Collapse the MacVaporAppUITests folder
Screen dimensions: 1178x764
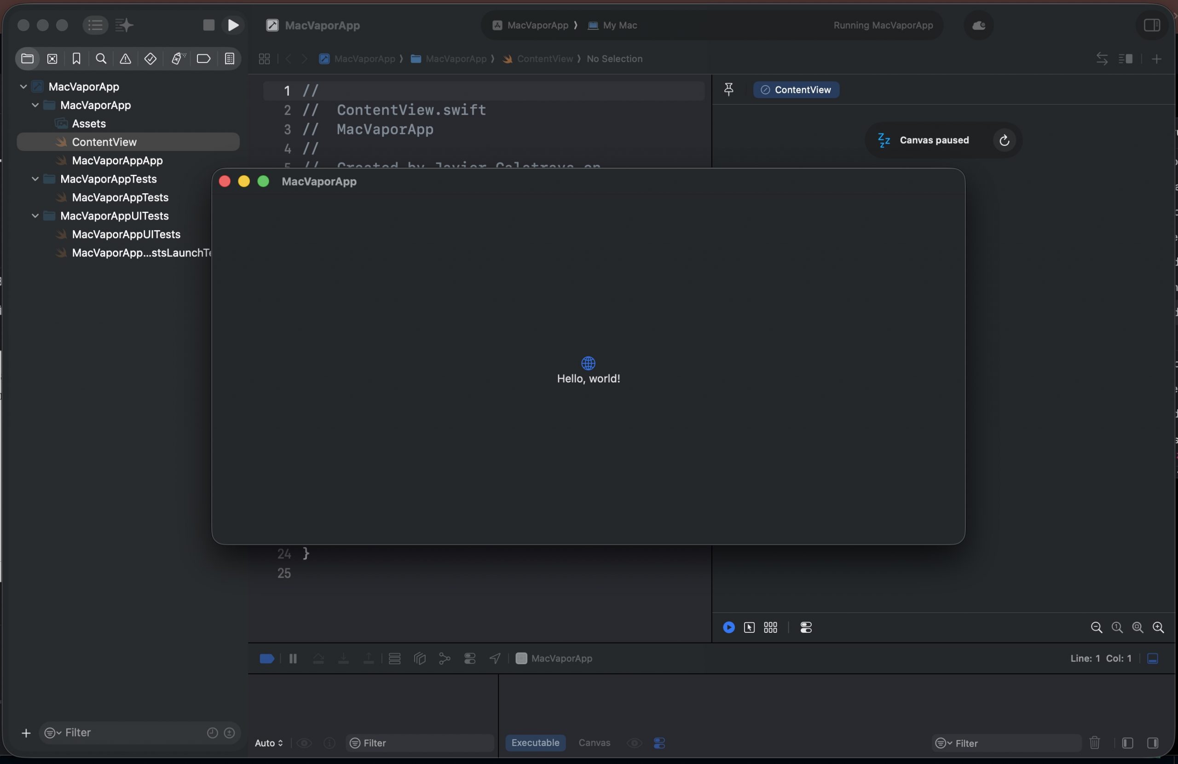(35, 216)
